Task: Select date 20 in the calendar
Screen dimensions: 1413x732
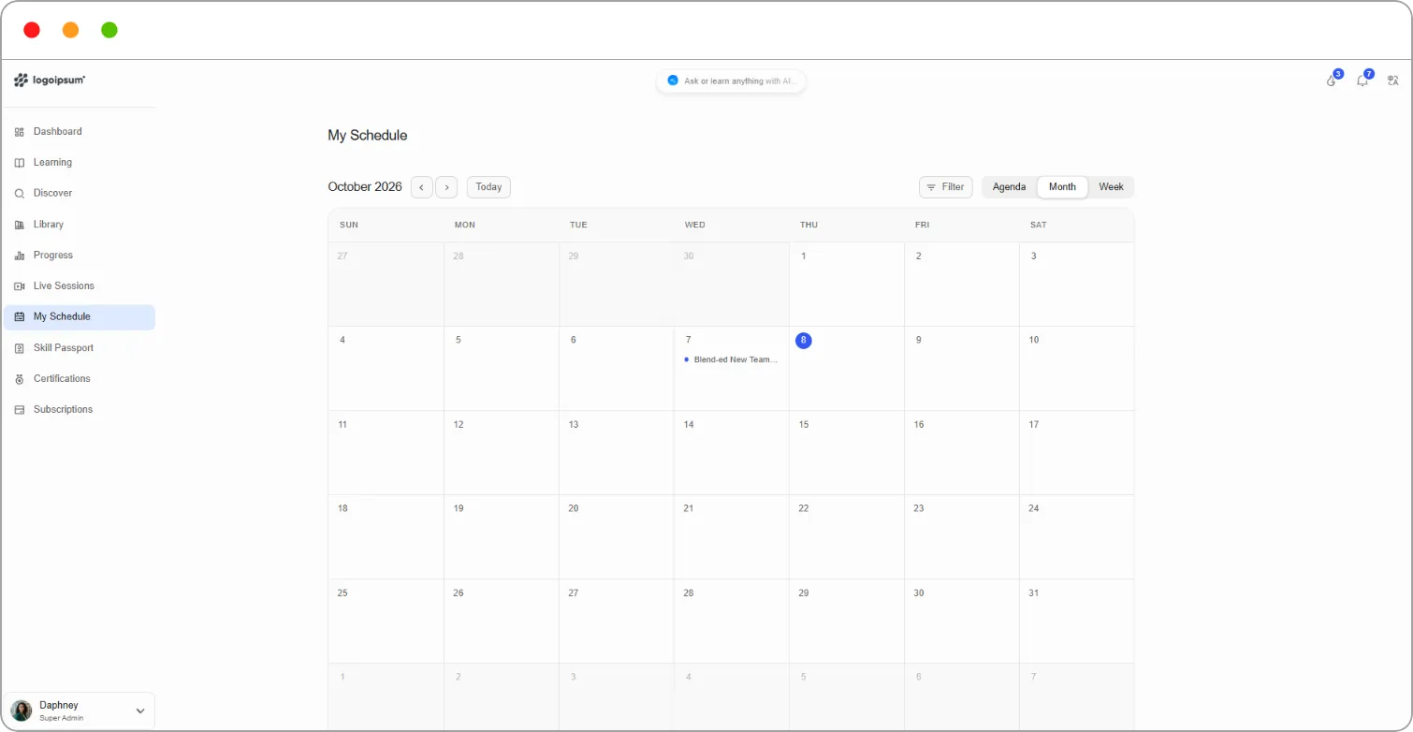Action: [x=574, y=509]
